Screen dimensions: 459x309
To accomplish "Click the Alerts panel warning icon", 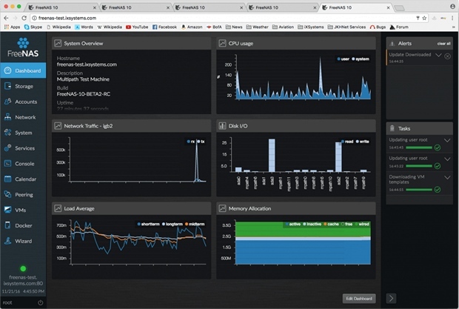I will [392, 44].
